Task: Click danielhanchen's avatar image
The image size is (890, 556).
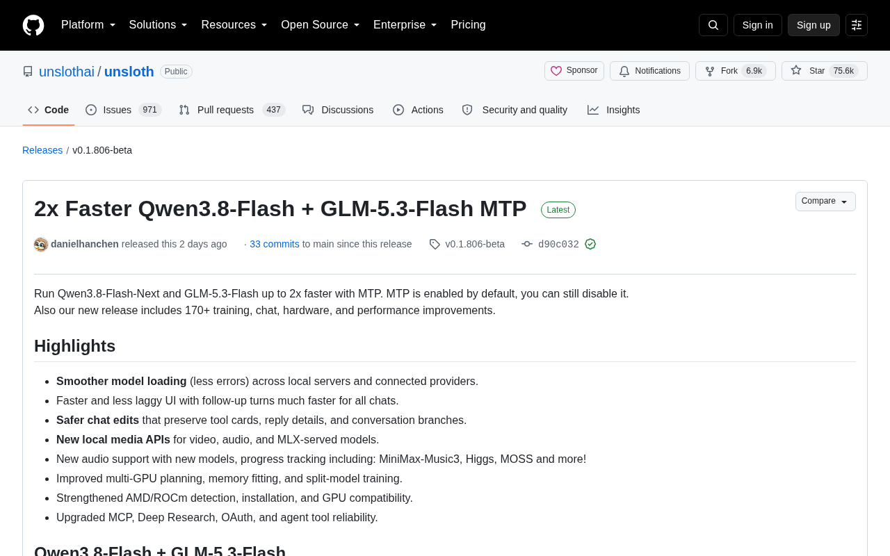Action: [41, 245]
